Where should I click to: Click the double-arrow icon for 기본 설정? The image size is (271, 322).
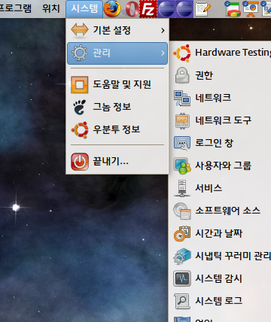pyautogui.click(x=80, y=30)
